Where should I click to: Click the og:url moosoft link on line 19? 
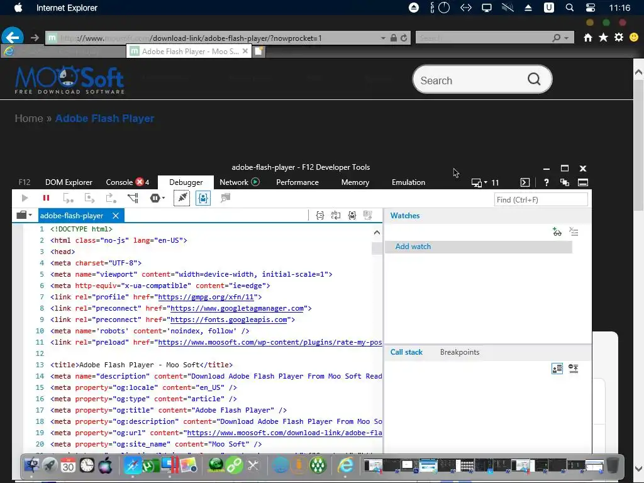[x=285, y=433]
